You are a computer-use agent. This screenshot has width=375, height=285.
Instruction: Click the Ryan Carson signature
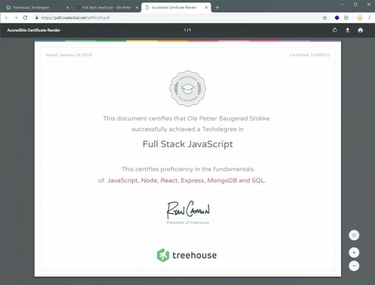coord(188,210)
